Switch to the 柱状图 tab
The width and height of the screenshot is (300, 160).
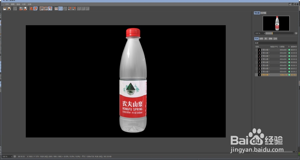point(263,13)
